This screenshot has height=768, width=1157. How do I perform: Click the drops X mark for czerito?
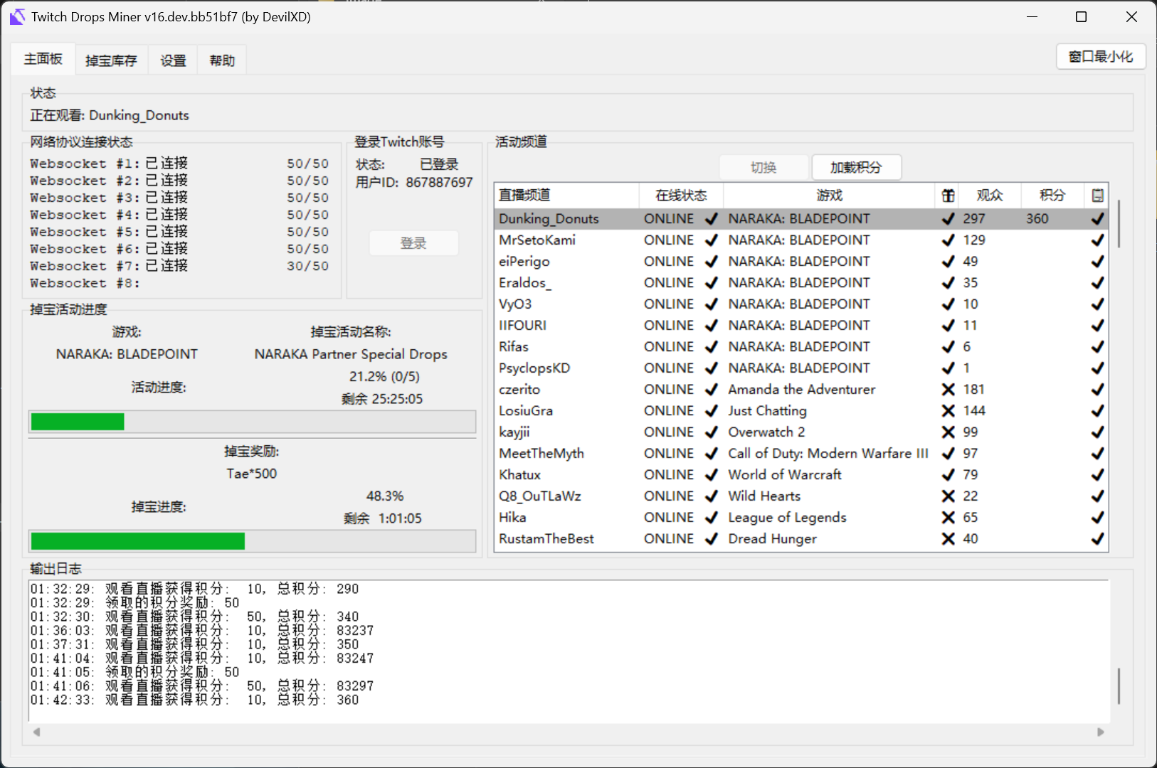[948, 390]
